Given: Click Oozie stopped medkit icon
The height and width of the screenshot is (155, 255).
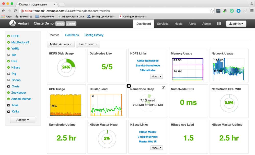Looking at the screenshot, I should pyautogui.click(x=9, y=86).
